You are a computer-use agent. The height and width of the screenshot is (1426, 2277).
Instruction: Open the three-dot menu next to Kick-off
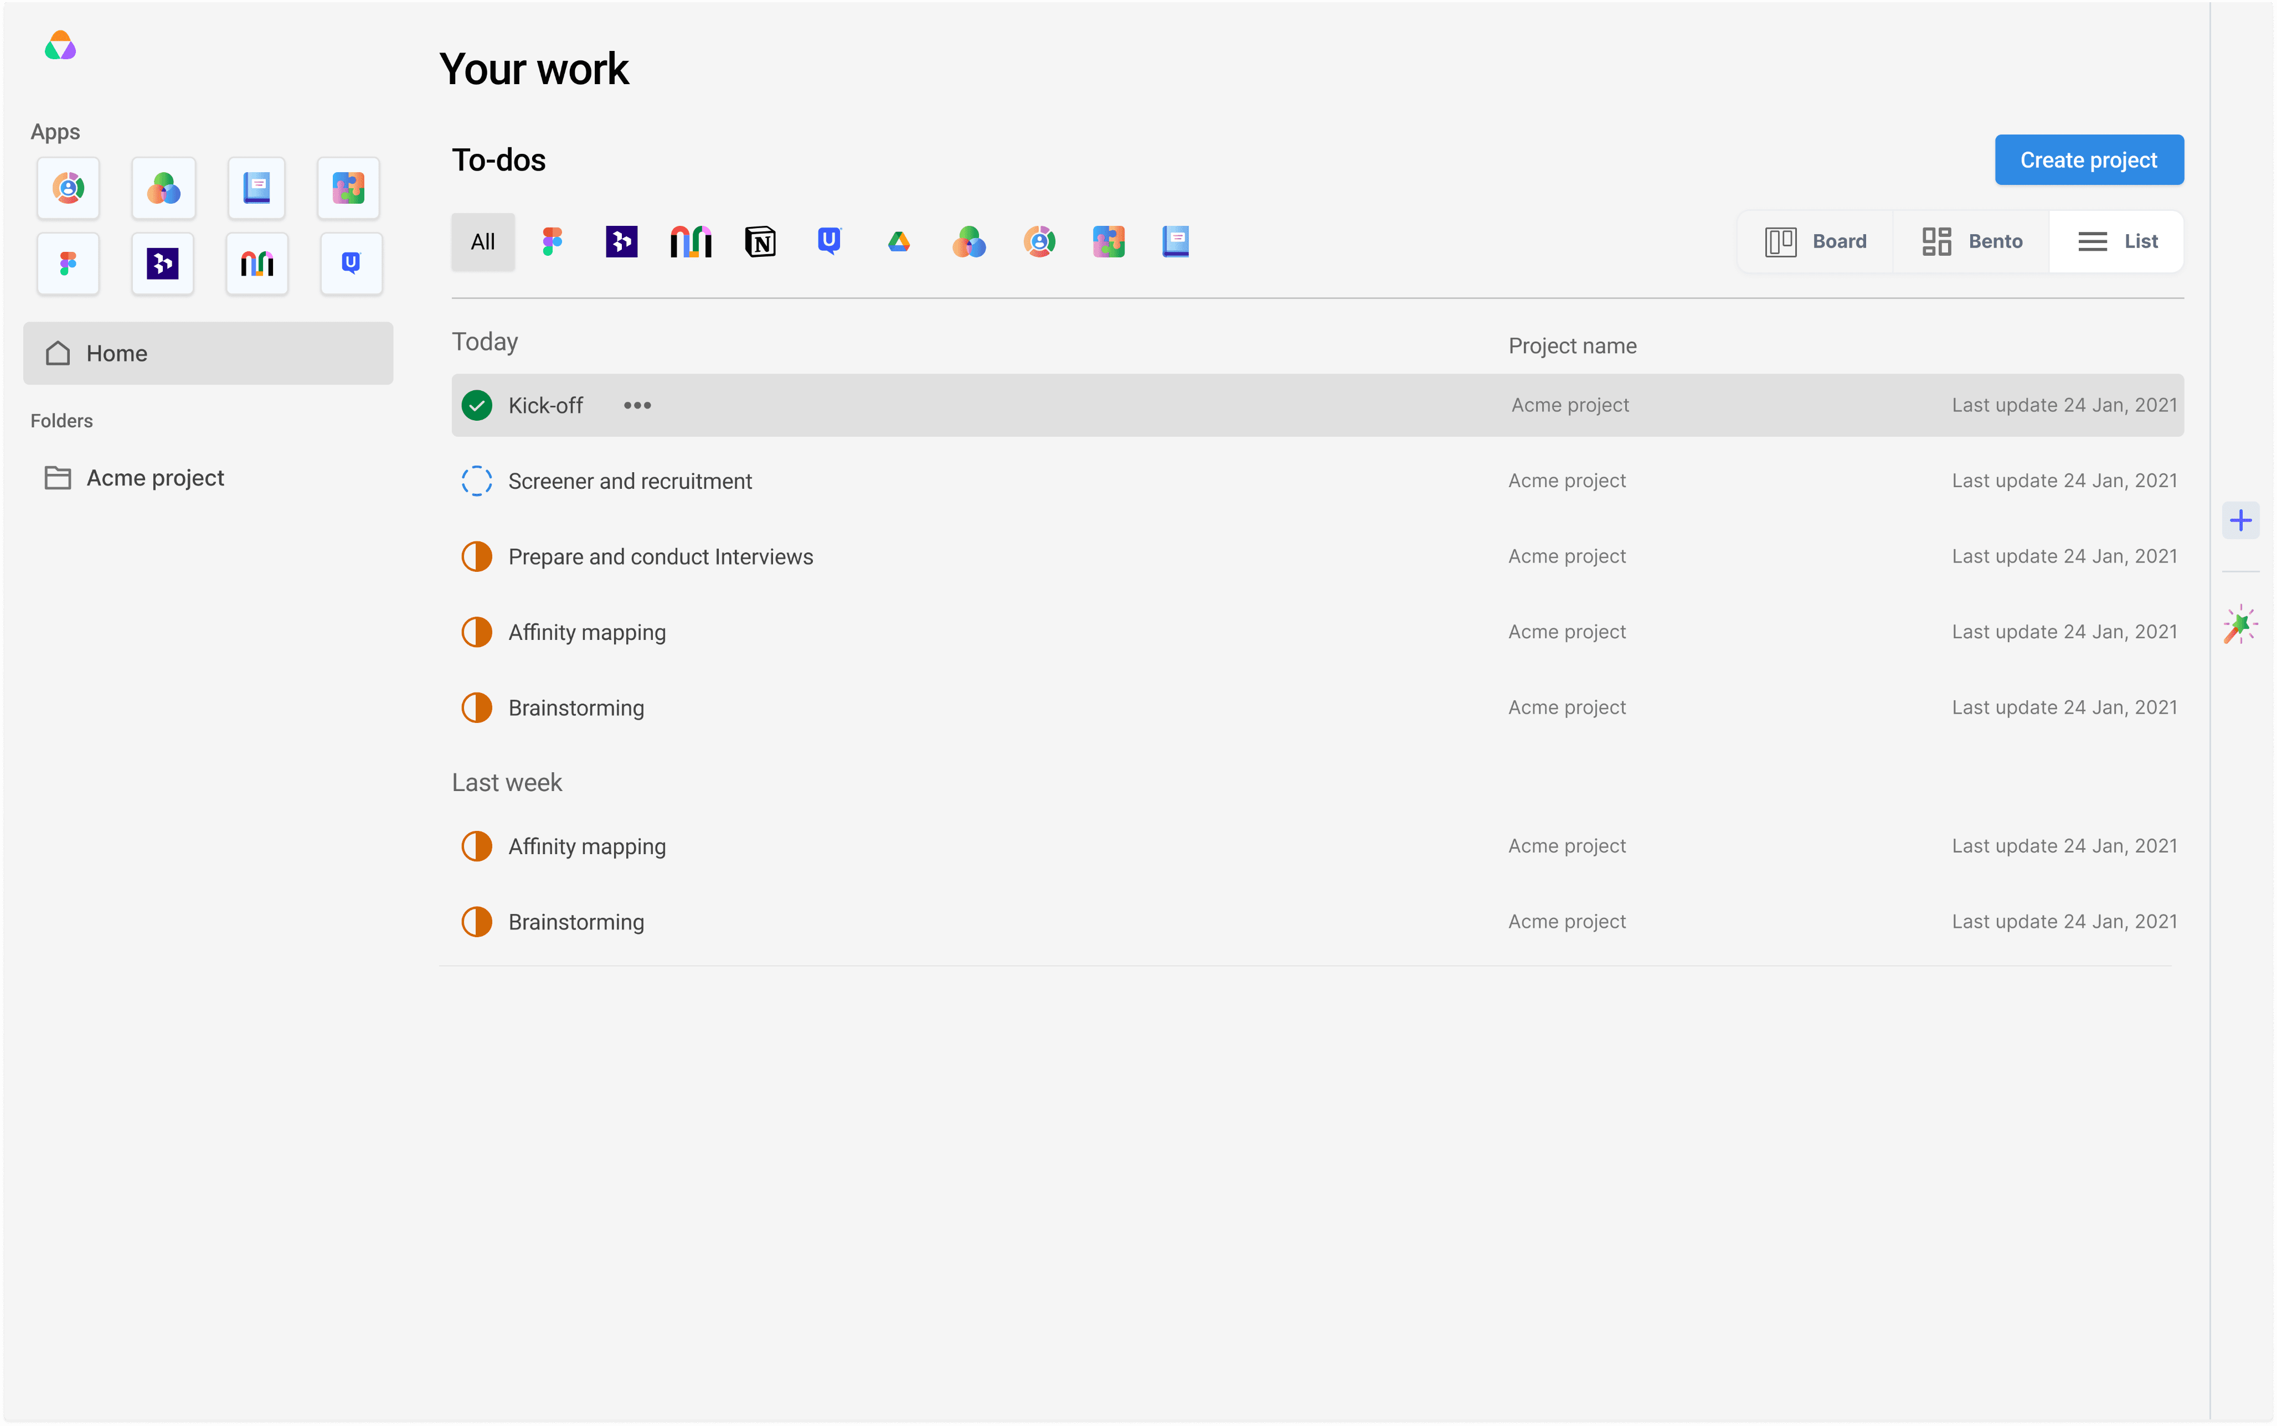point(637,405)
